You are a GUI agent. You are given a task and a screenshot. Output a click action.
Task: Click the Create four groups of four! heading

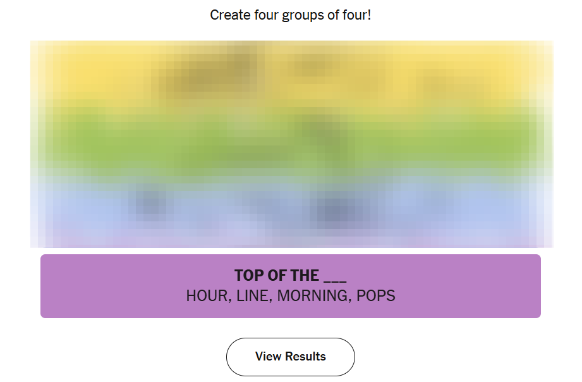pos(290,15)
